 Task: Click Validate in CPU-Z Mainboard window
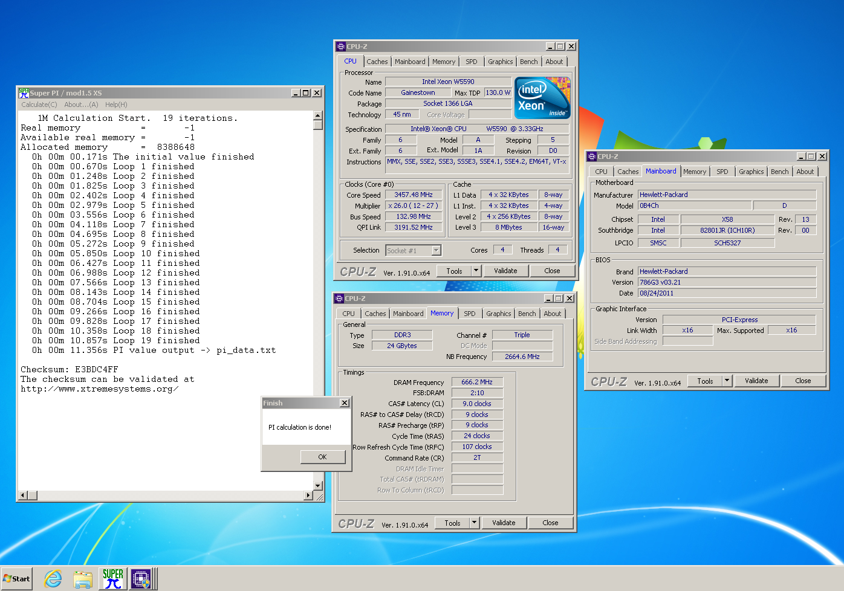coord(756,381)
